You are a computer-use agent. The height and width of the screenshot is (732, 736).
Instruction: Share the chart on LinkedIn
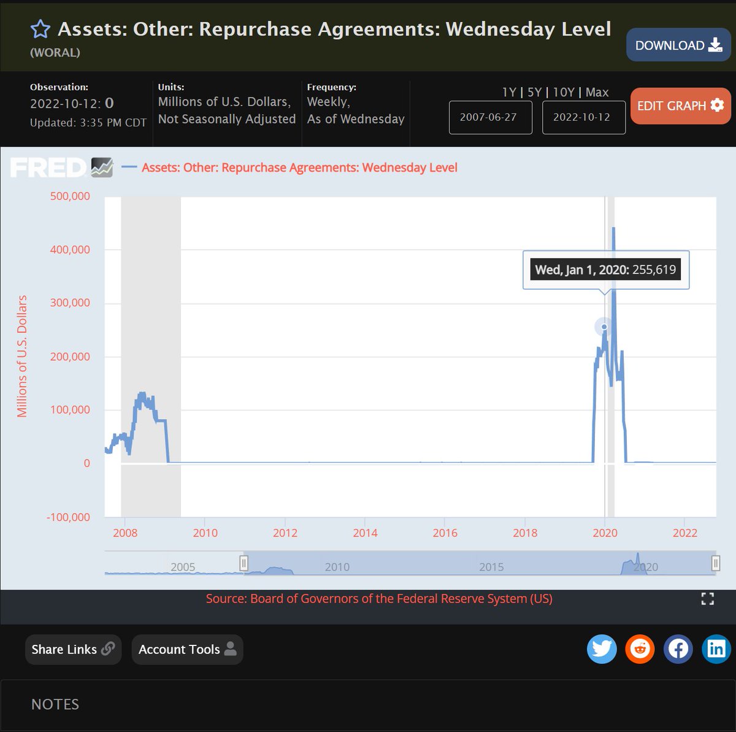[716, 649]
